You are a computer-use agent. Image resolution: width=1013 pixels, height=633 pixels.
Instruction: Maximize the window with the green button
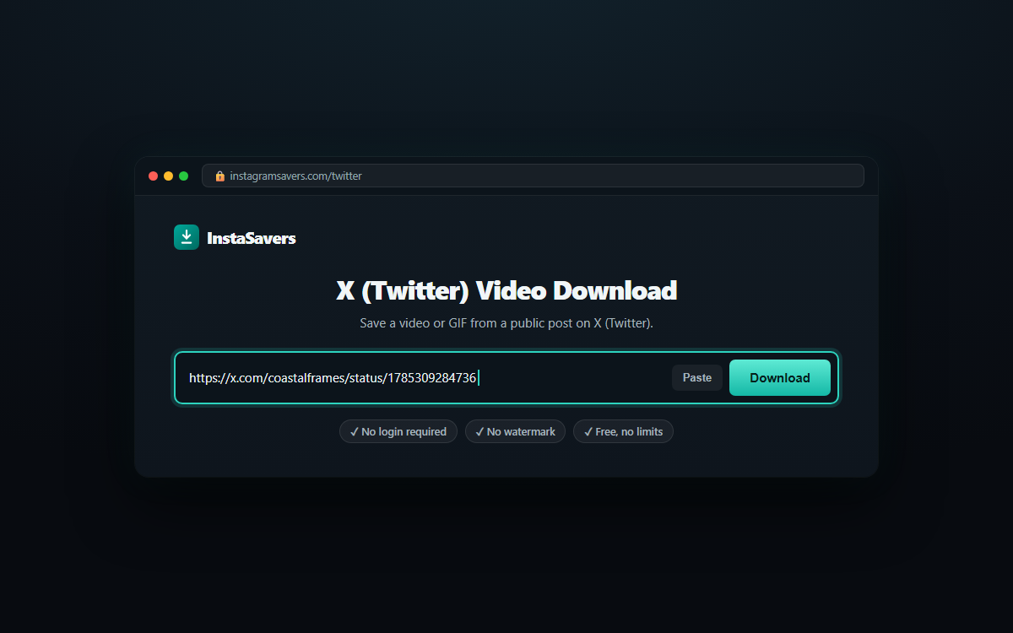point(184,176)
